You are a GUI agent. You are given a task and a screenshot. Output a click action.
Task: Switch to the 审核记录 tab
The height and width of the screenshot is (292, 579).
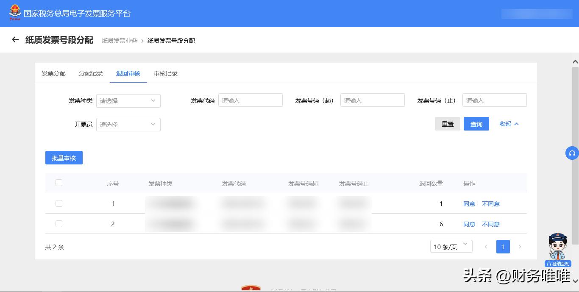click(x=165, y=73)
